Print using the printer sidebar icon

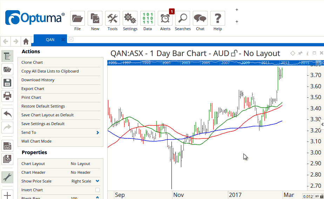tap(7, 96)
